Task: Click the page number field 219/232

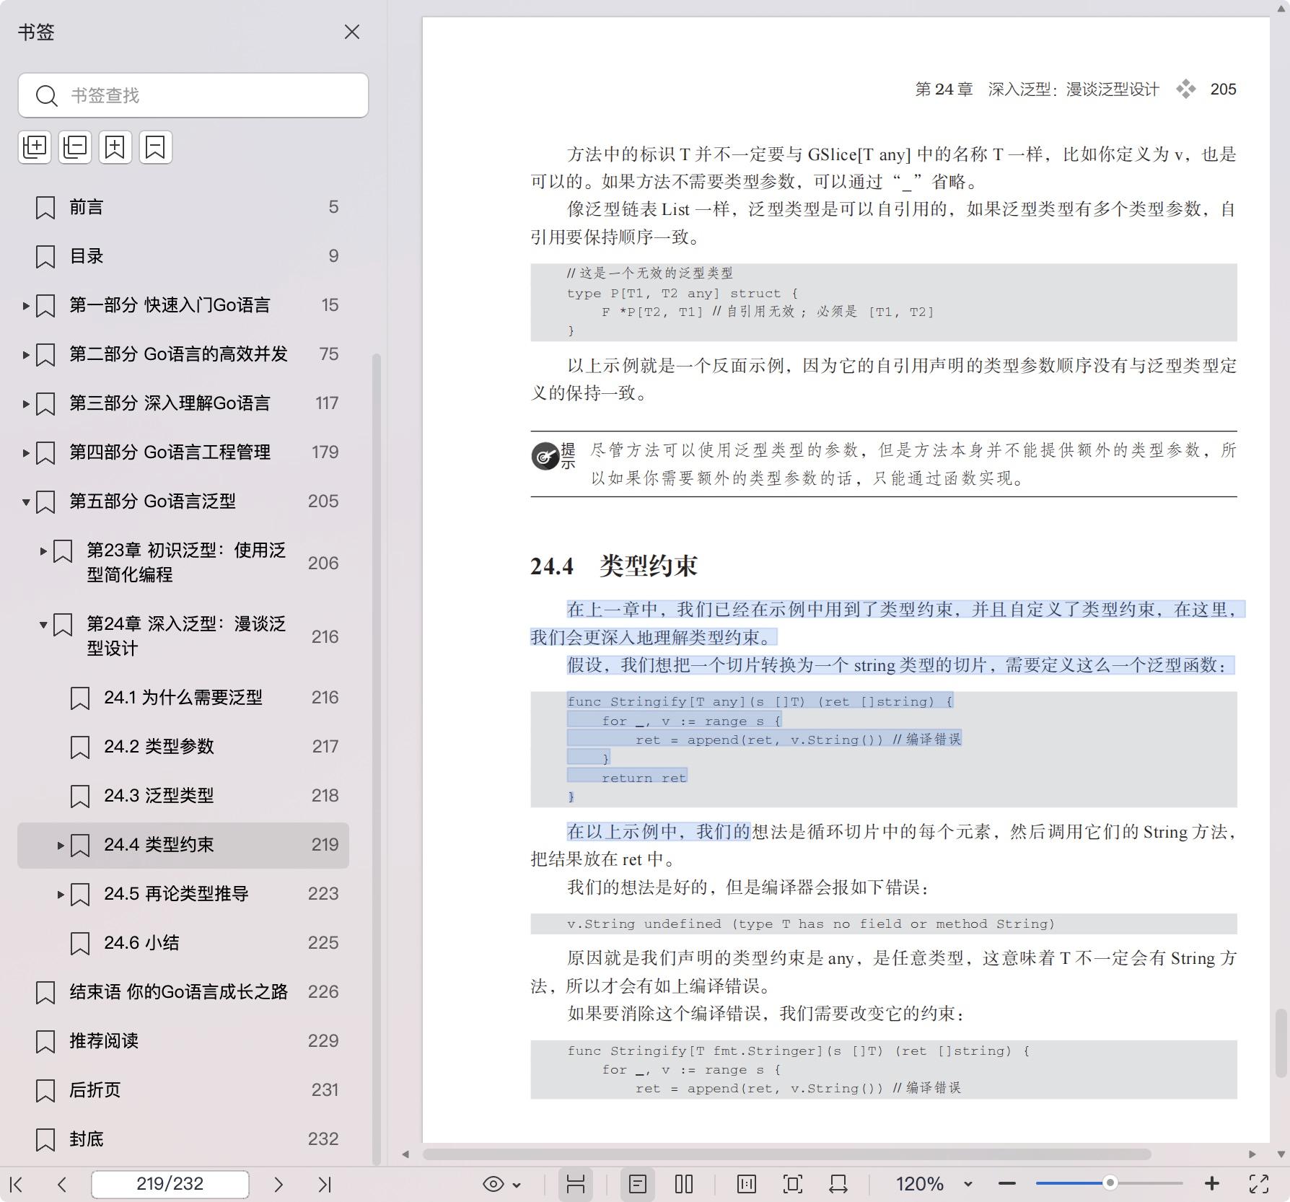Action: (x=170, y=1184)
